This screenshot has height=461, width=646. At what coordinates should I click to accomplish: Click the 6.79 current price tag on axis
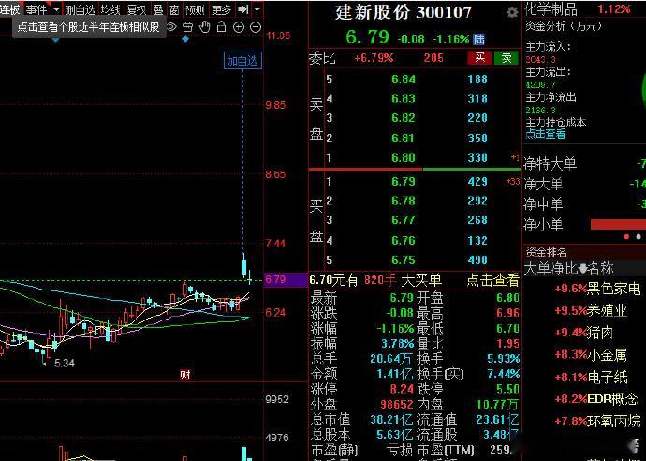(286, 279)
